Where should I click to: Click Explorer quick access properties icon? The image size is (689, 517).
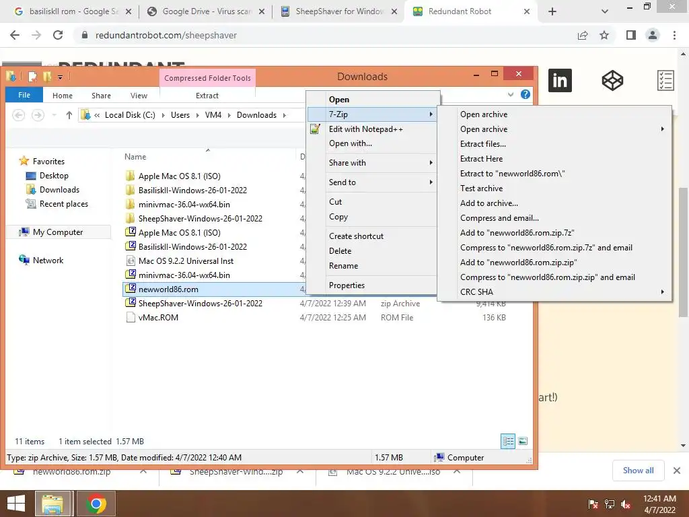[32, 77]
